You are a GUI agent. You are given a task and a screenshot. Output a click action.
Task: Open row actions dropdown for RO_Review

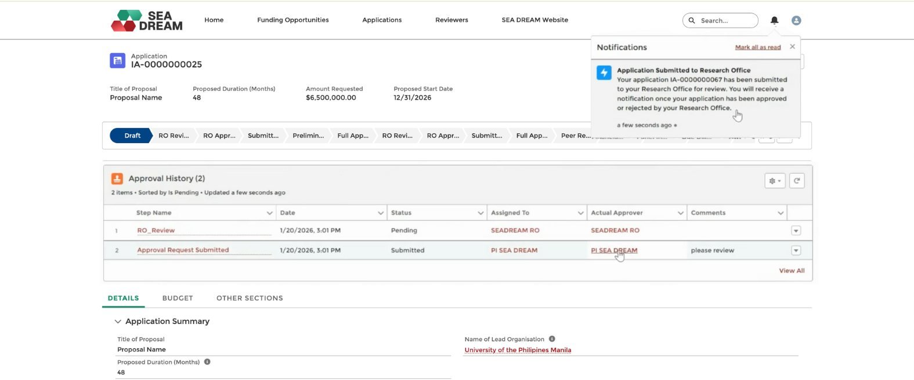tap(796, 231)
